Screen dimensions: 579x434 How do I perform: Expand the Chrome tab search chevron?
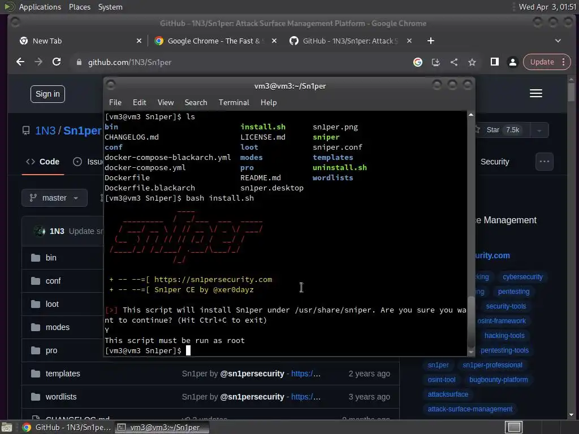click(558, 41)
